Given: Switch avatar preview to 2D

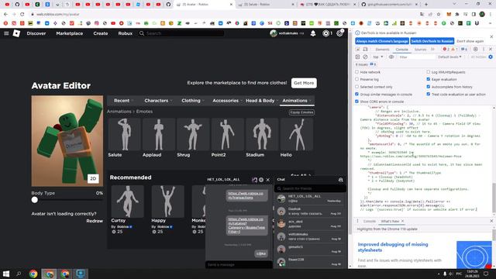Looking at the screenshot, I should click(x=93, y=178).
